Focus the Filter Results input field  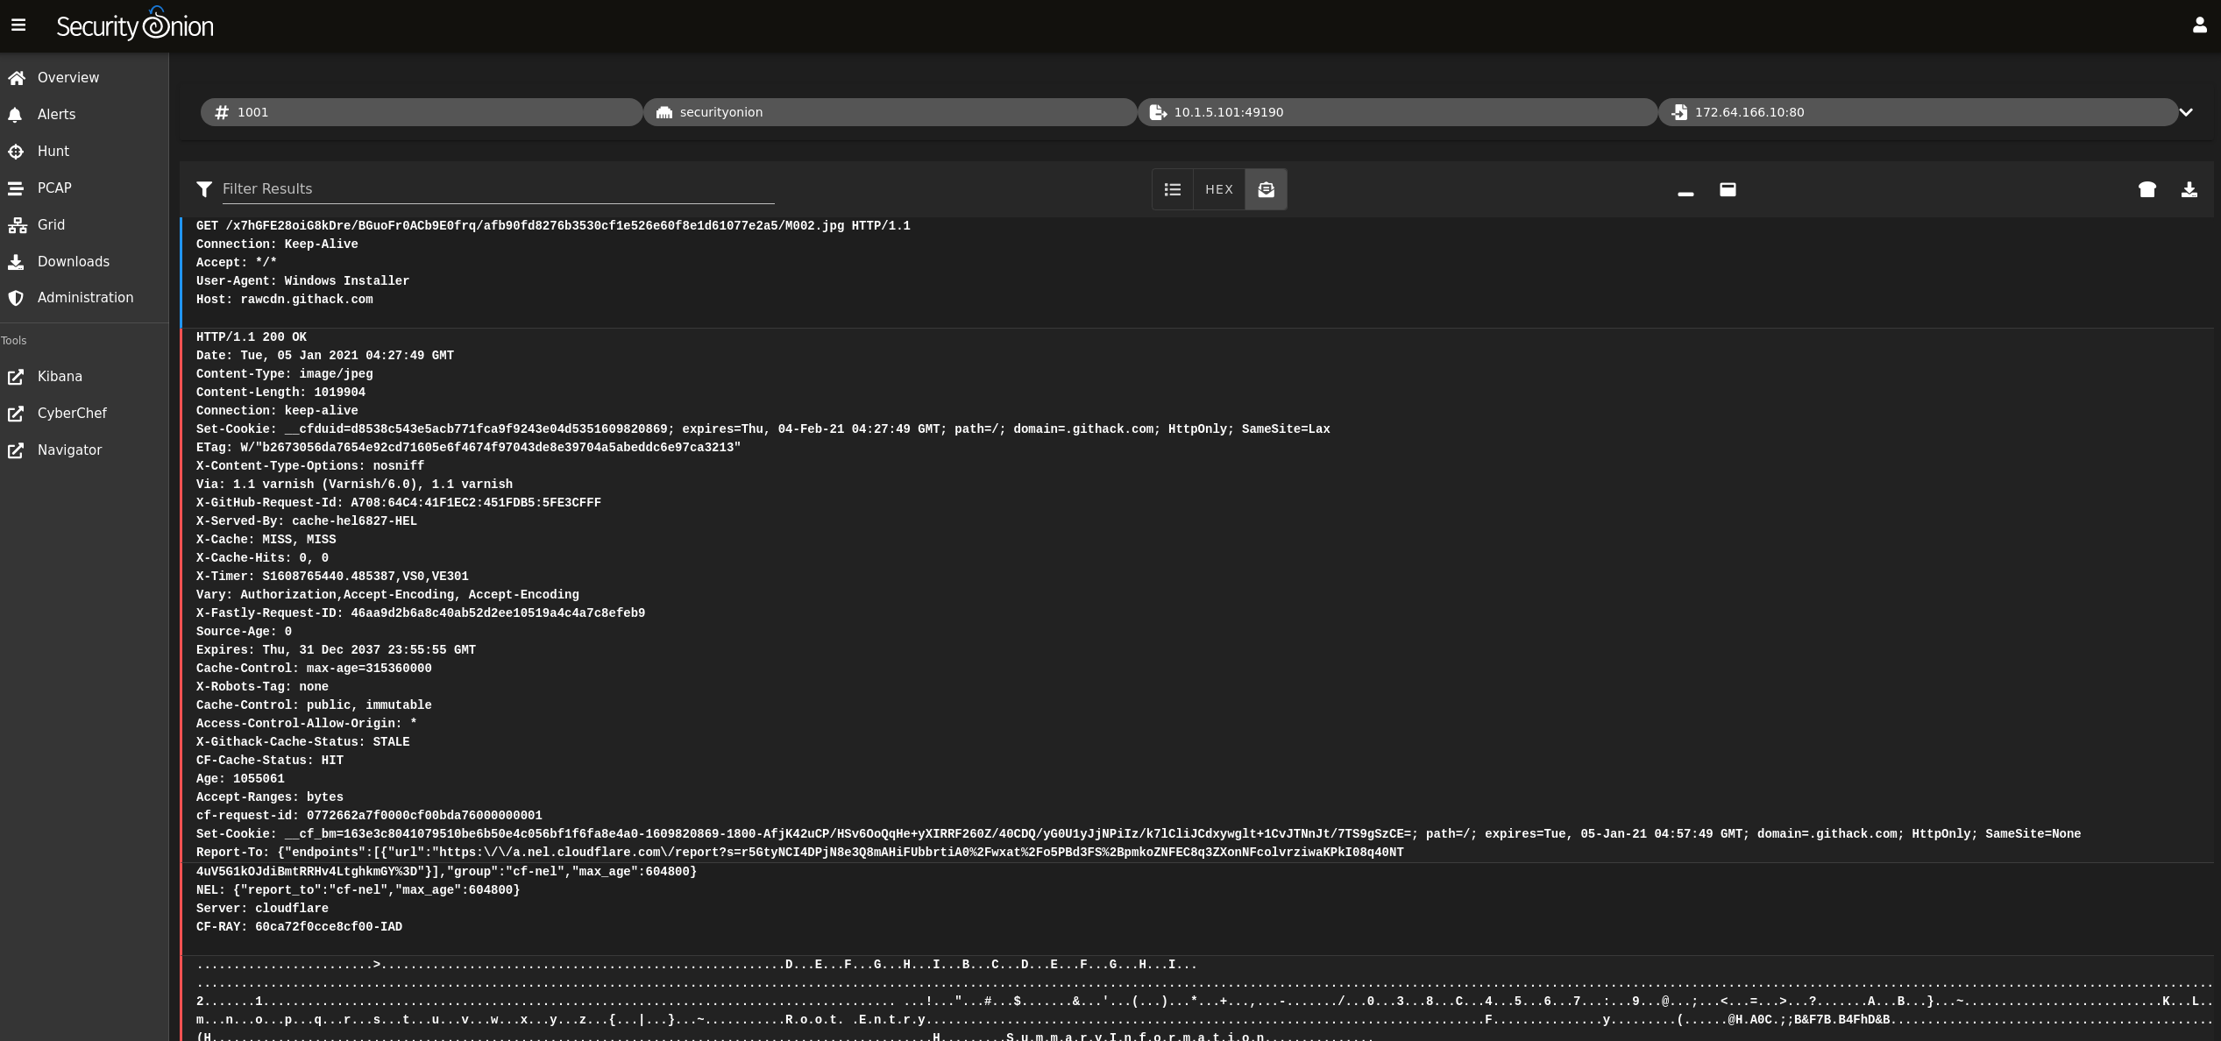[x=498, y=189]
